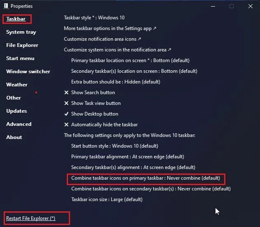Click the Properties app icon in title bar
Image resolution: width=260 pixels, height=227 pixels.
(5, 6)
